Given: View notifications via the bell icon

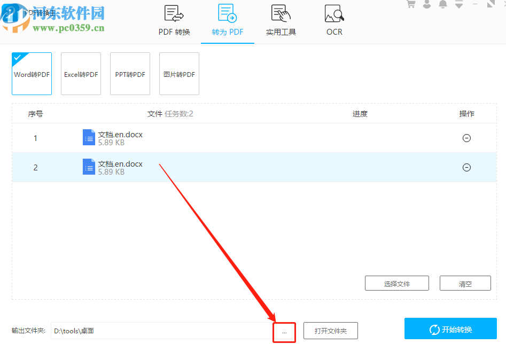Looking at the screenshot, I should [x=442, y=4].
